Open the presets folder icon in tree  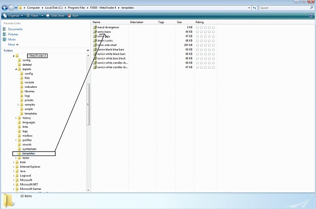coord(22,100)
